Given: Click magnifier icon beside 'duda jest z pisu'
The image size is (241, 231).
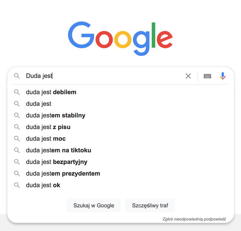Looking at the screenshot, I should coord(17,127).
